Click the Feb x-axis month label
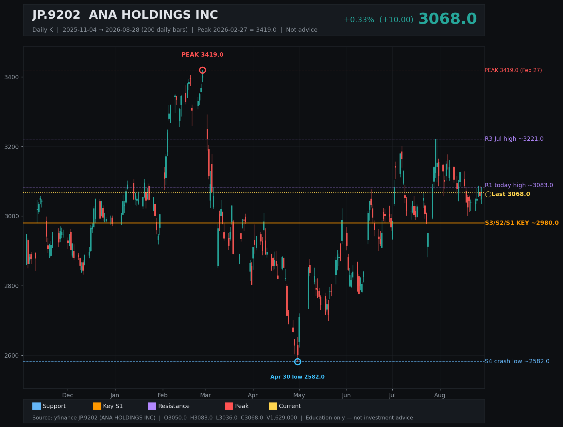Viewport: 563px width, 427px height. click(162, 395)
